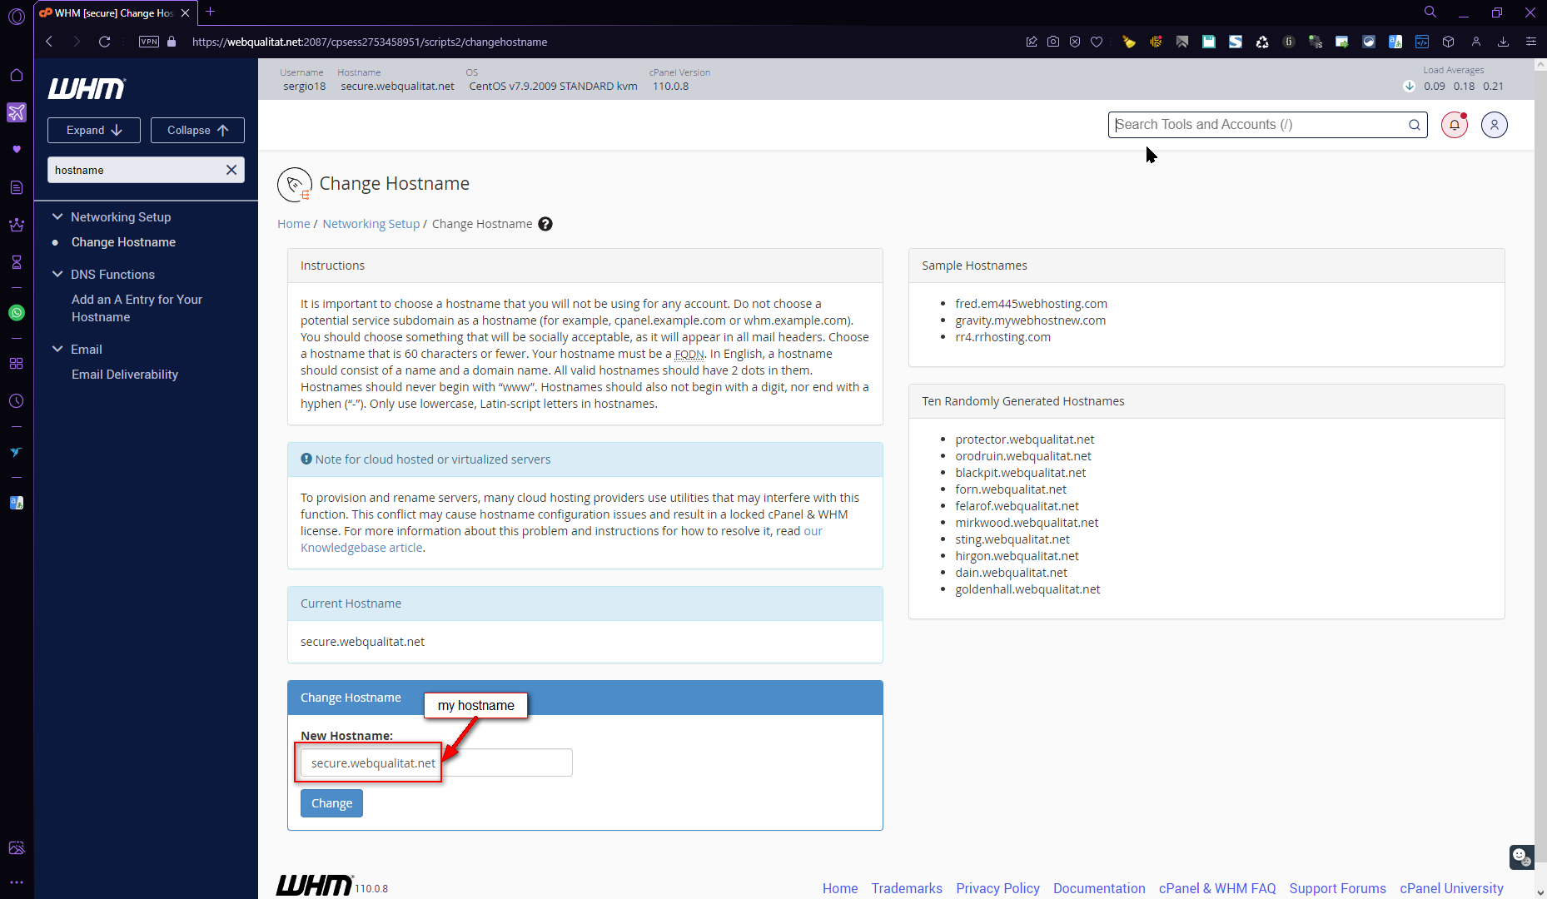
Task: Select generated hostname goldenhall.webqualitat.net
Action: click(x=1027, y=589)
